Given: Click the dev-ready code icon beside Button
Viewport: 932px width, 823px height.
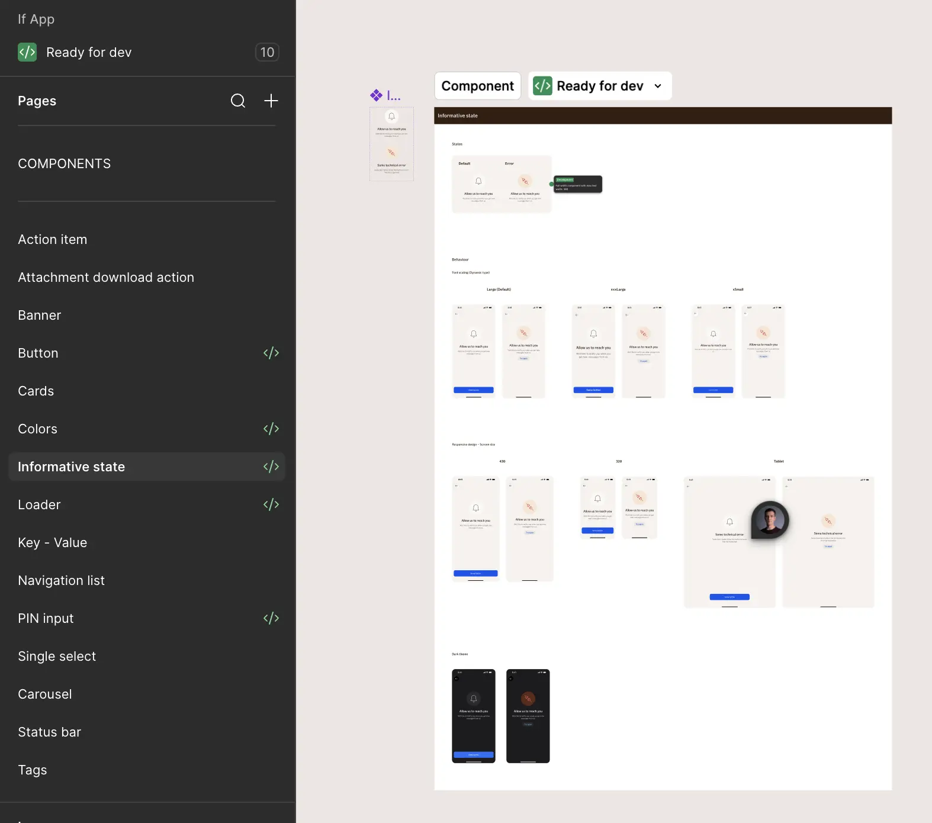Looking at the screenshot, I should (271, 353).
